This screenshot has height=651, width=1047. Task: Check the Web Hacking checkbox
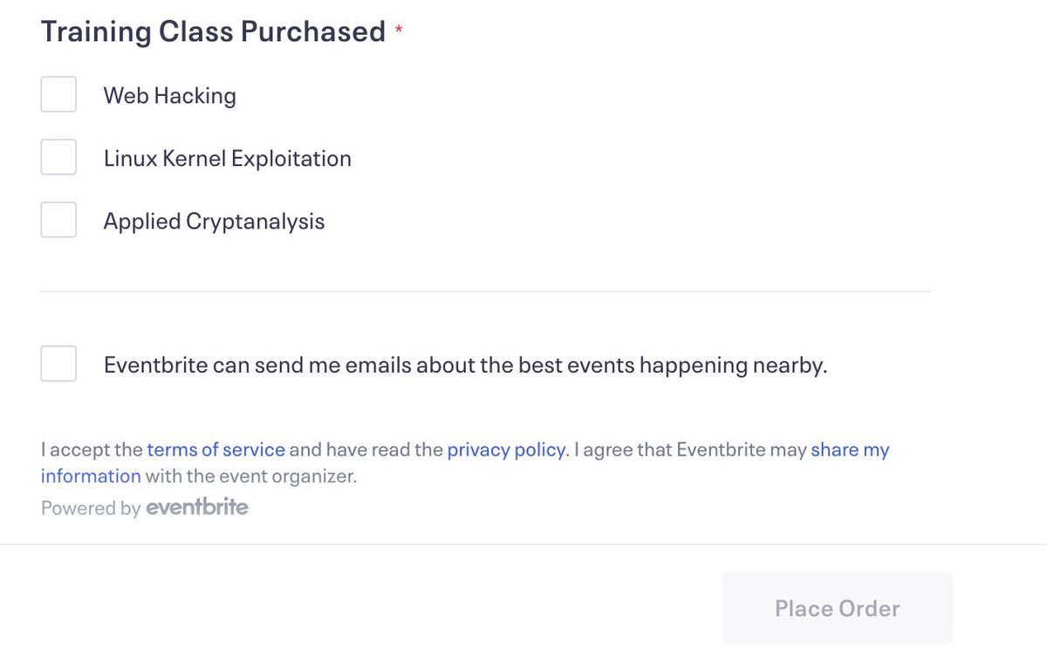coord(58,94)
